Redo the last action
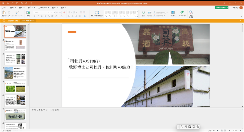 click(12, 3)
